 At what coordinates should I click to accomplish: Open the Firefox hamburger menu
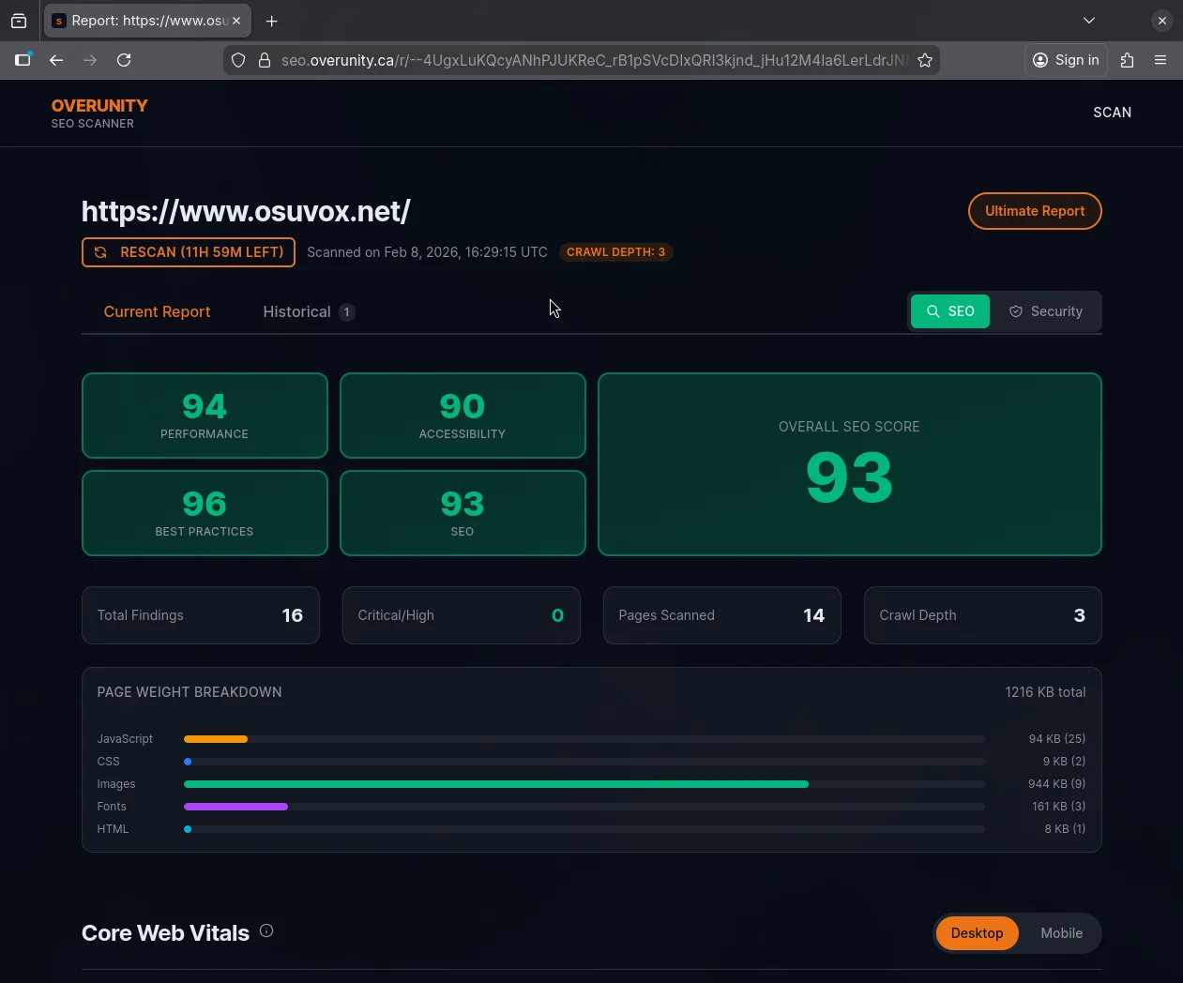(x=1160, y=60)
